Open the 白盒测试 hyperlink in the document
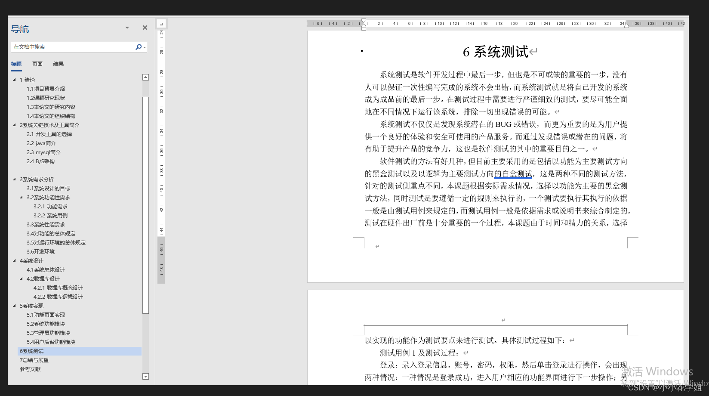Viewport: 709px width, 396px height. point(514,173)
